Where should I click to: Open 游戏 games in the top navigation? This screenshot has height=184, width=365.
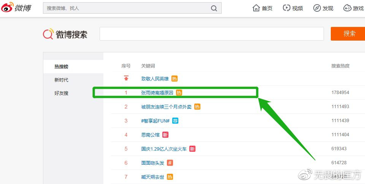tap(354, 8)
